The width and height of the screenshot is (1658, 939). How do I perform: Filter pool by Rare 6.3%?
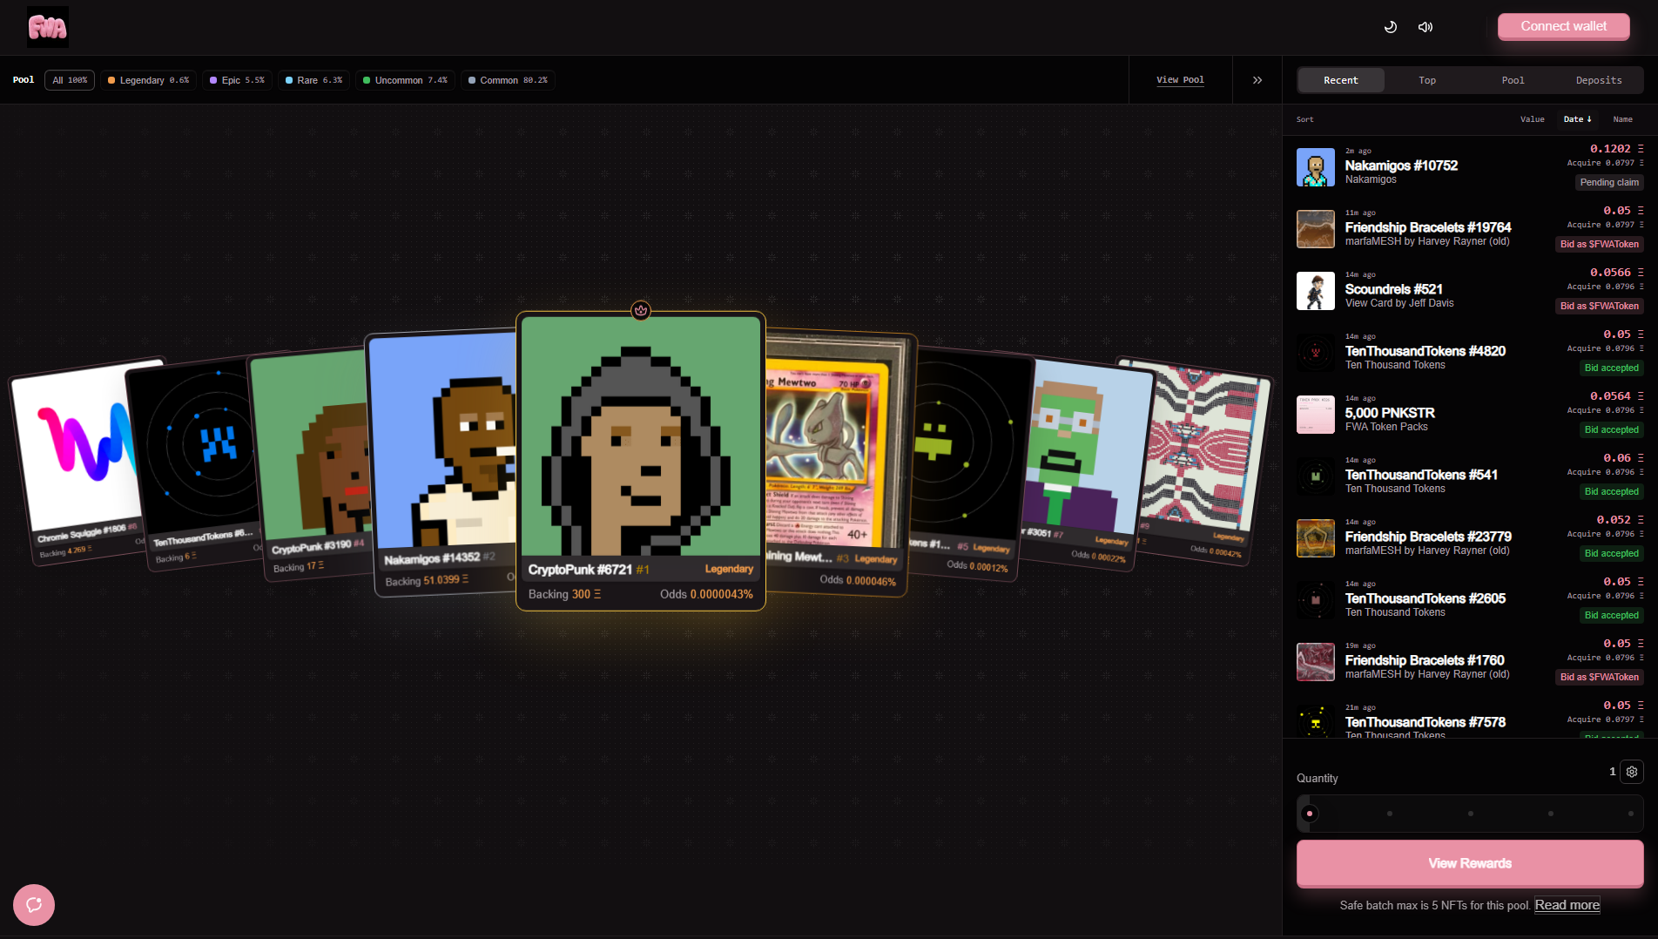[313, 80]
